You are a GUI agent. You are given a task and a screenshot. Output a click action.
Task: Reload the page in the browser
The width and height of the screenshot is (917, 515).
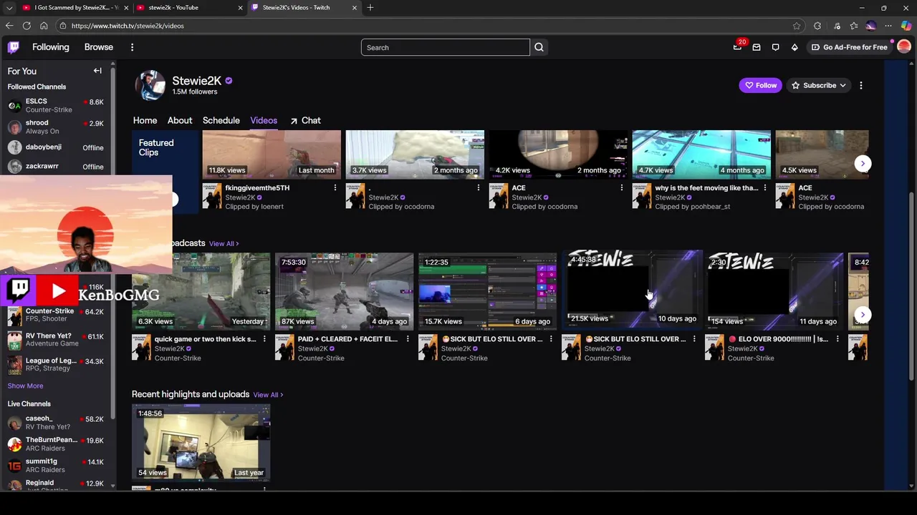pos(27,26)
